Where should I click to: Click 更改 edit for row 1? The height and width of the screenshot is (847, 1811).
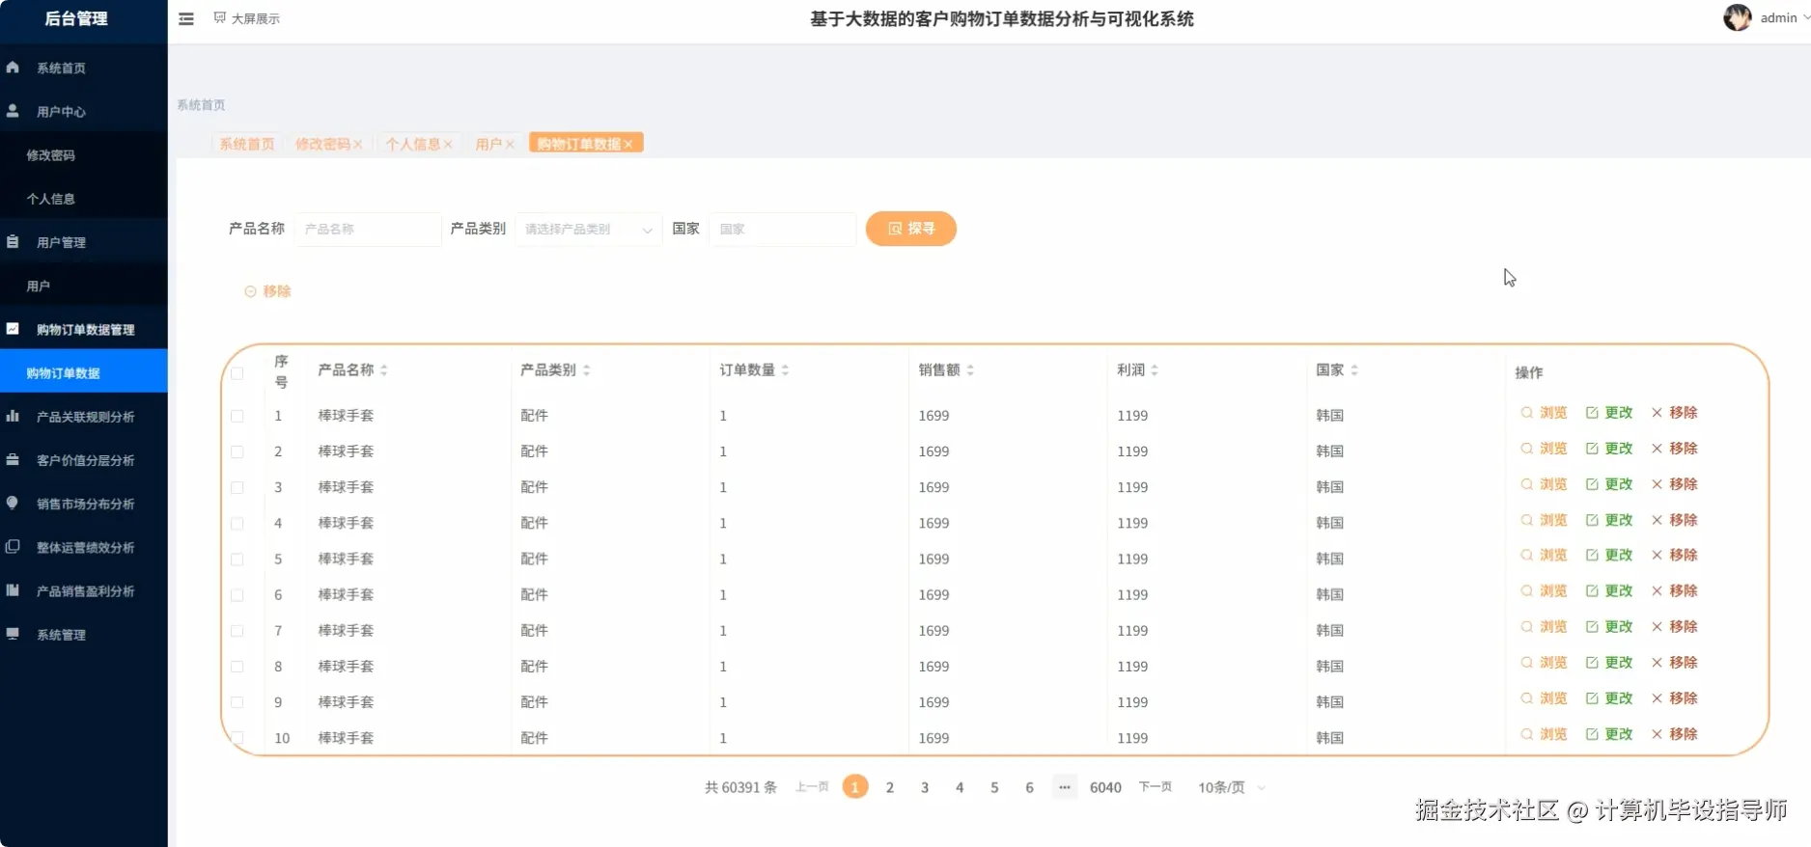click(1609, 413)
